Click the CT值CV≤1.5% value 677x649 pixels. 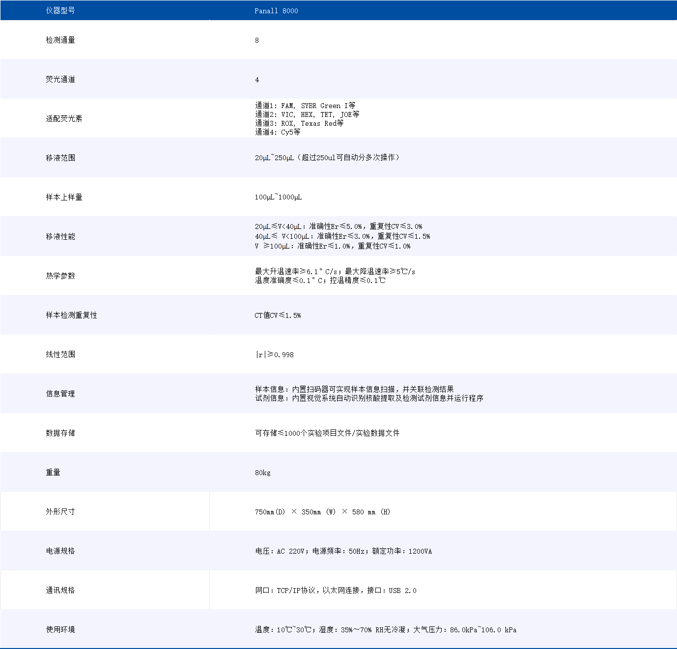[278, 315]
